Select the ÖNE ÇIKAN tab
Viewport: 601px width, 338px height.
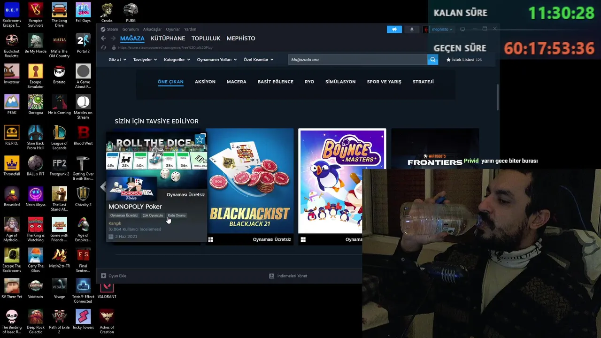point(170,82)
